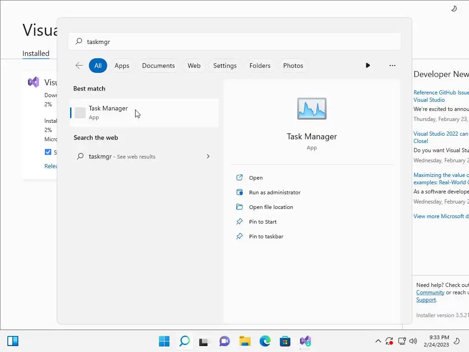
Task: Click the Task Manager large app icon
Action: (311, 109)
